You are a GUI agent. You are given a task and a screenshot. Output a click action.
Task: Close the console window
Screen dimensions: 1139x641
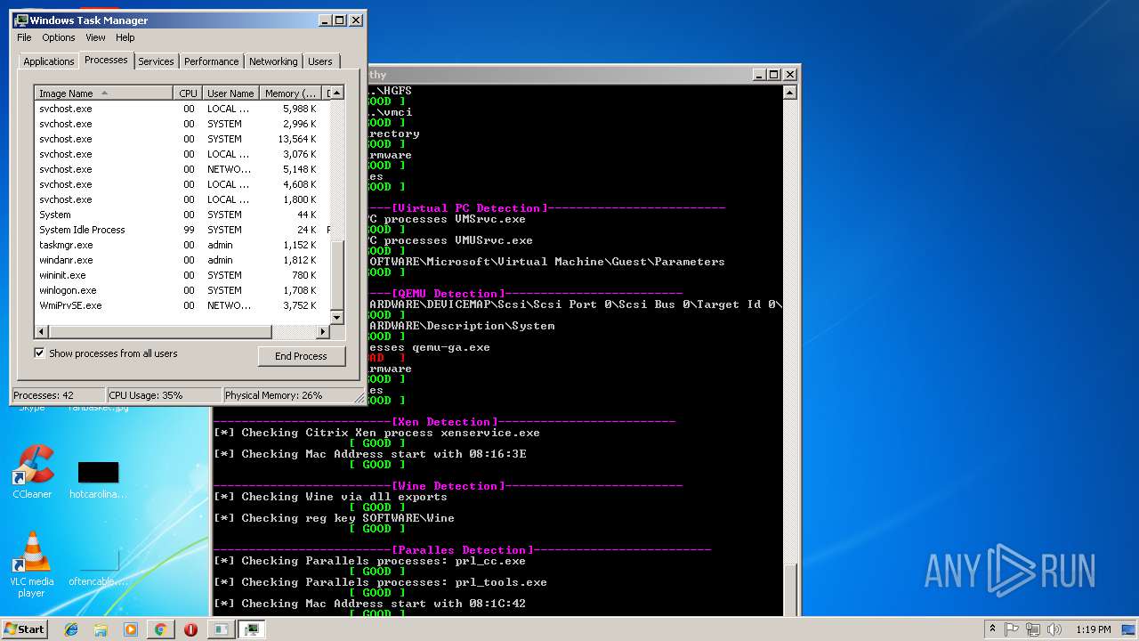tap(789, 75)
